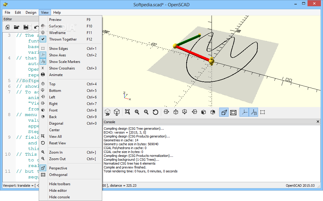The image size is (323, 201).
Task: Select Center in the View menu
Action: 70,130
